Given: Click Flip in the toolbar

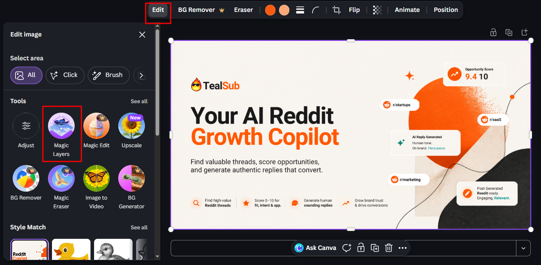Looking at the screenshot, I should pyautogui.click(x=354, y=10).
